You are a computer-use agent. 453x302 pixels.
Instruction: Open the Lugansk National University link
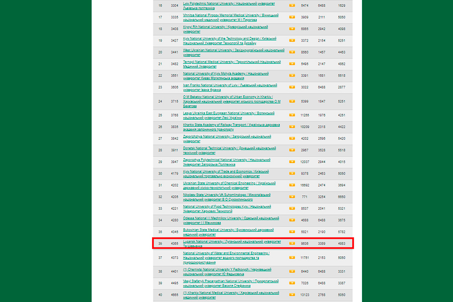pos(232,244)
